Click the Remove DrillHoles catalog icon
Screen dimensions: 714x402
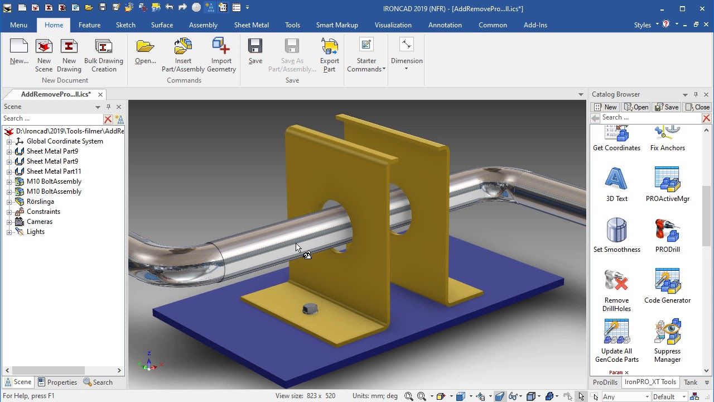(616, 281)
